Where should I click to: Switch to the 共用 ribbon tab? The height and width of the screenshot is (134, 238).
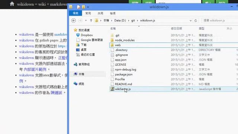coord(100,13)
